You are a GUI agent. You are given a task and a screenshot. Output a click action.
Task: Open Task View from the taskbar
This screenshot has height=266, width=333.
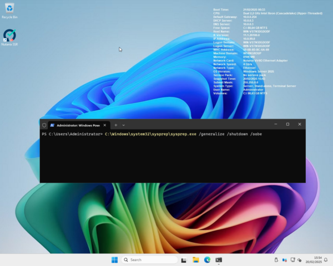[x=184, y=259]
